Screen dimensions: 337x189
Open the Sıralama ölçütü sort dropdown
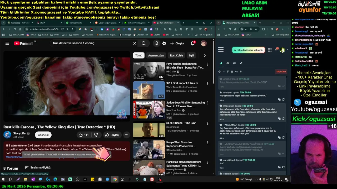click(38, 167)
